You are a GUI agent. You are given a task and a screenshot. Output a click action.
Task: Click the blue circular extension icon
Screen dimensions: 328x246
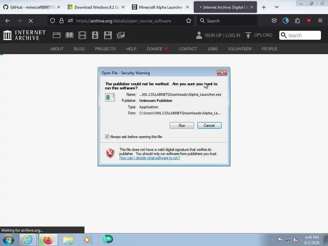285,20
